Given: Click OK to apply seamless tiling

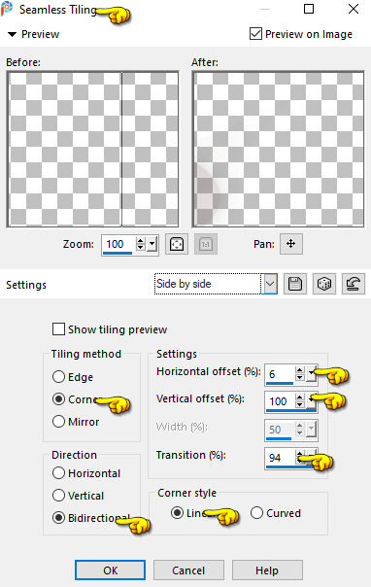Looking at the screenshot, I should coord(111,570).
